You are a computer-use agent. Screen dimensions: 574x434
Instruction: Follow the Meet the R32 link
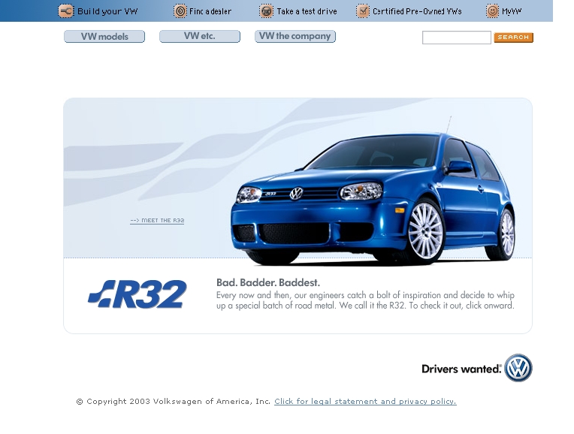point(157,221)
